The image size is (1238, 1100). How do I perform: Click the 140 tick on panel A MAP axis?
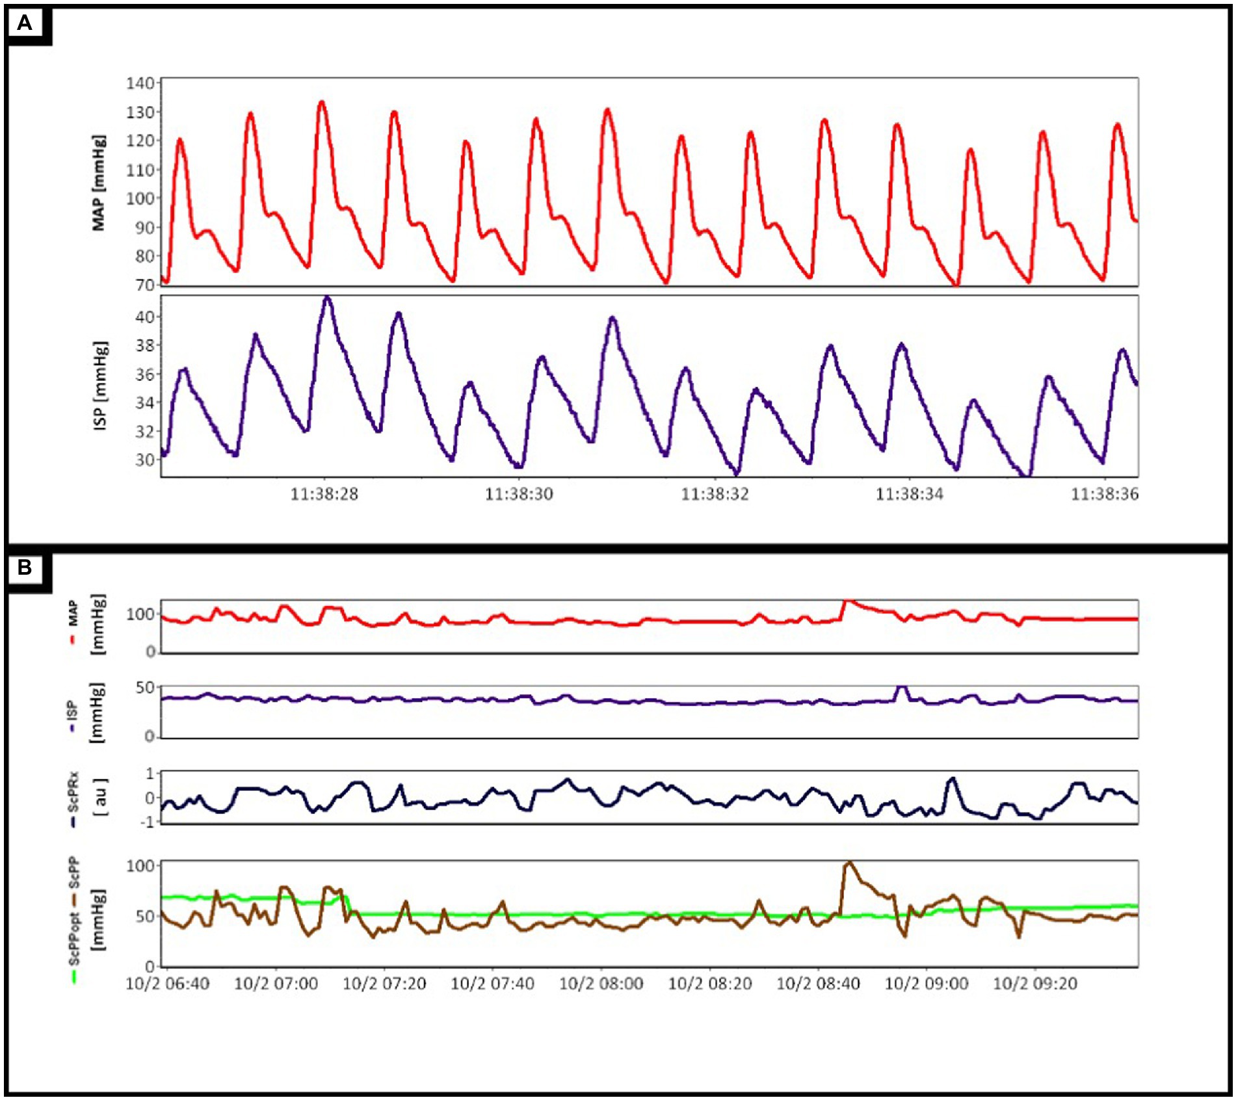140,83
